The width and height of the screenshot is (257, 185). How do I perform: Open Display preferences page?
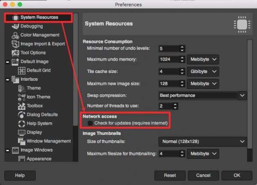click(34, 133)
